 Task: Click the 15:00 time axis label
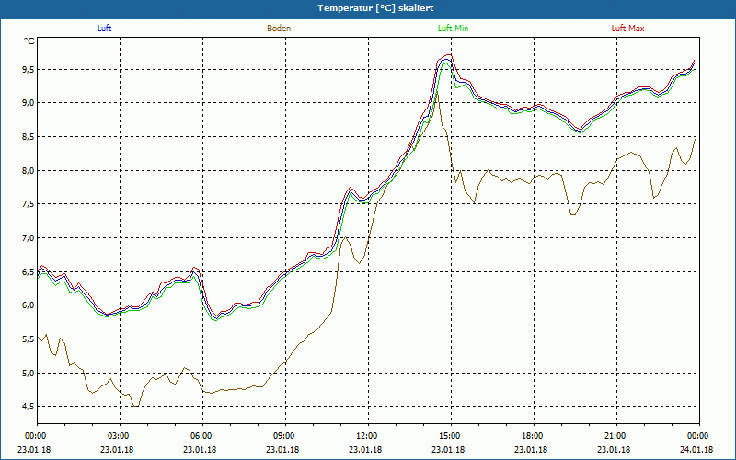click(451, 436)
